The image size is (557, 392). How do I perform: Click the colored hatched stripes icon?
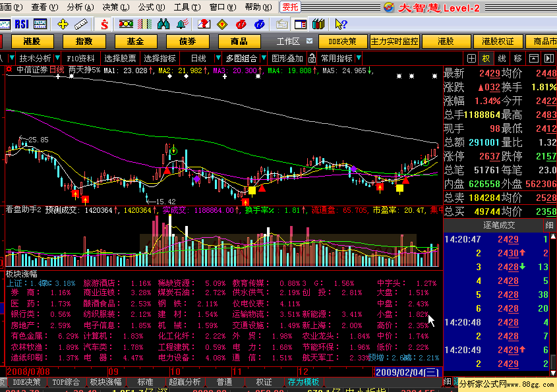[144, 24]
